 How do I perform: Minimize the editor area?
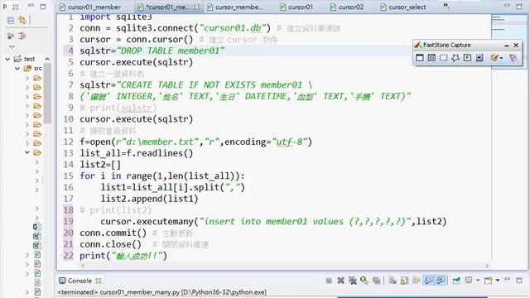[x=507, y=6]
